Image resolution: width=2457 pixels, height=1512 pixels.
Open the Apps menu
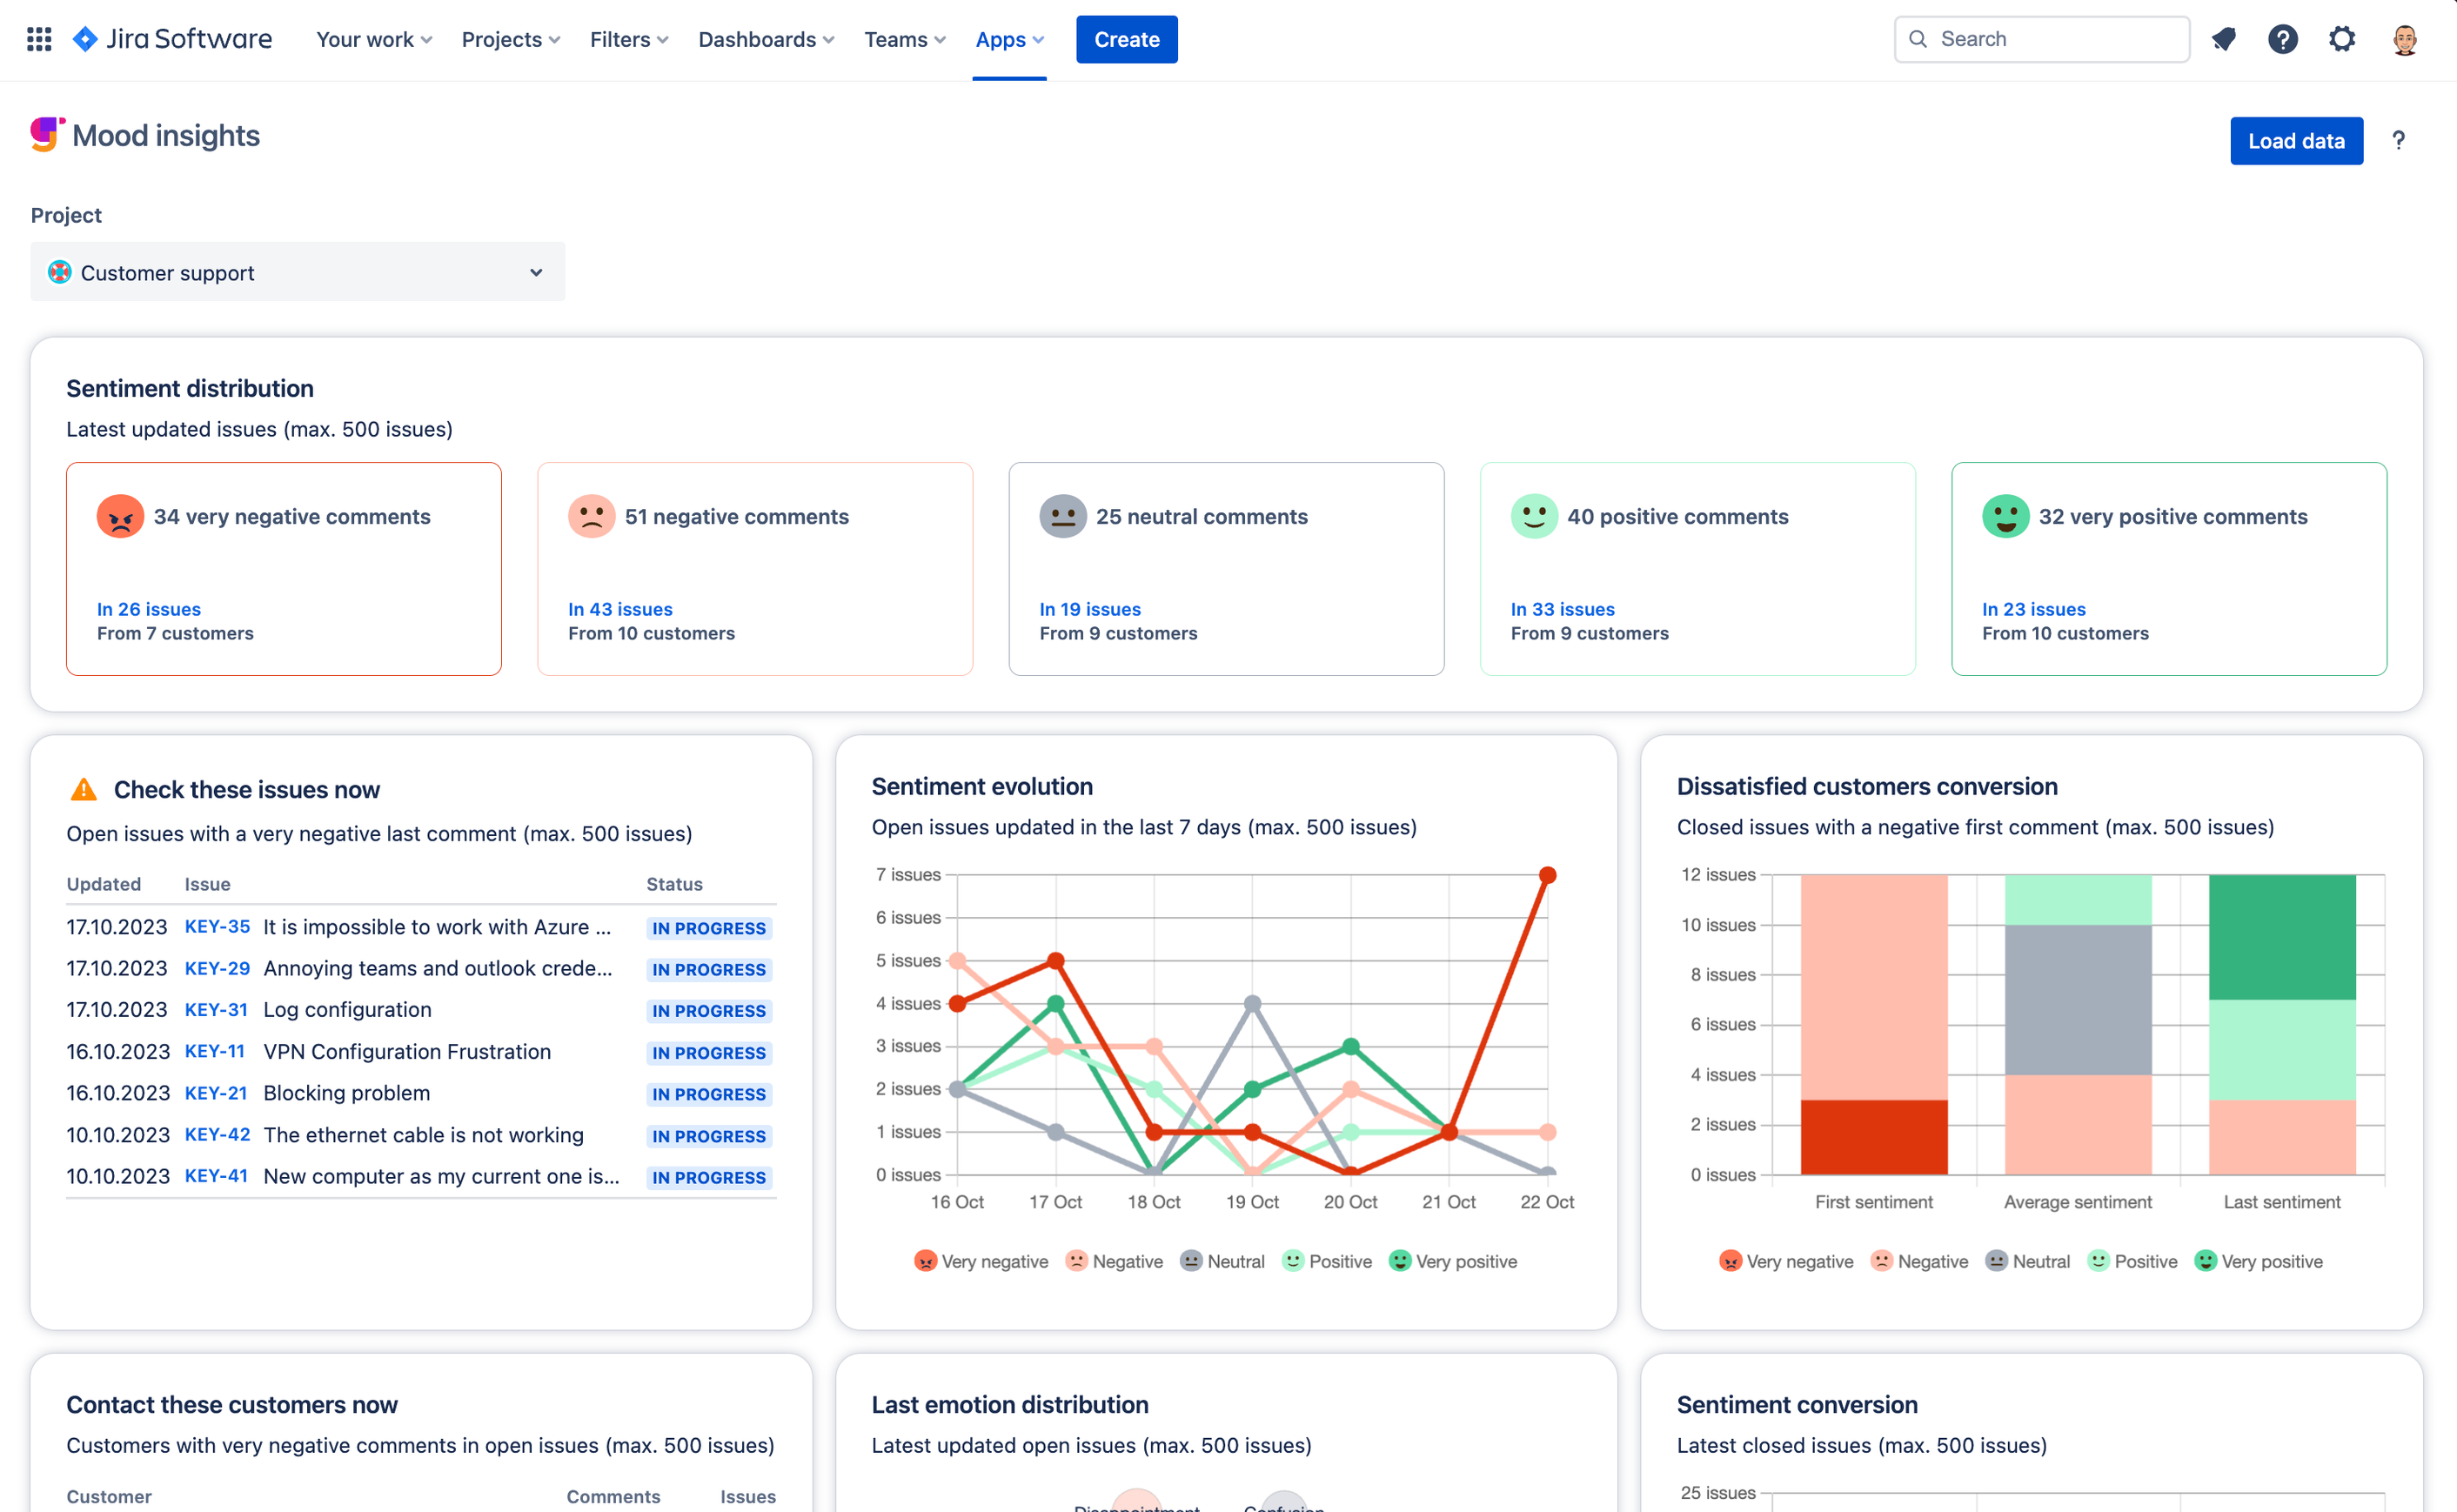tap(1009, 39)
